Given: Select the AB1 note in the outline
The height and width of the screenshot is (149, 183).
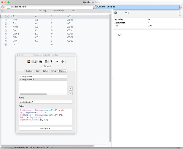Looking at the screenshot, I should 15,20.
